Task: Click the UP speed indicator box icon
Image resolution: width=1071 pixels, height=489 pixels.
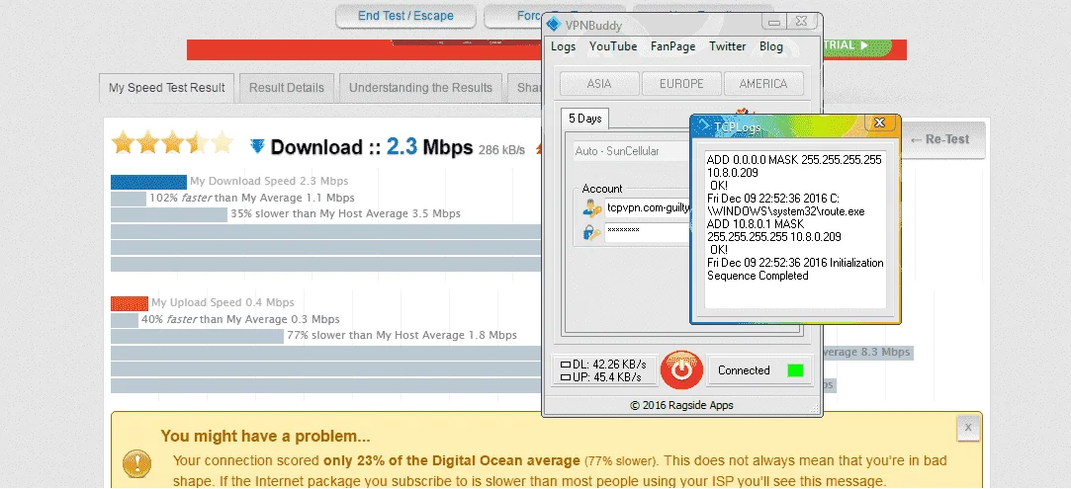Action: point(565,377)
